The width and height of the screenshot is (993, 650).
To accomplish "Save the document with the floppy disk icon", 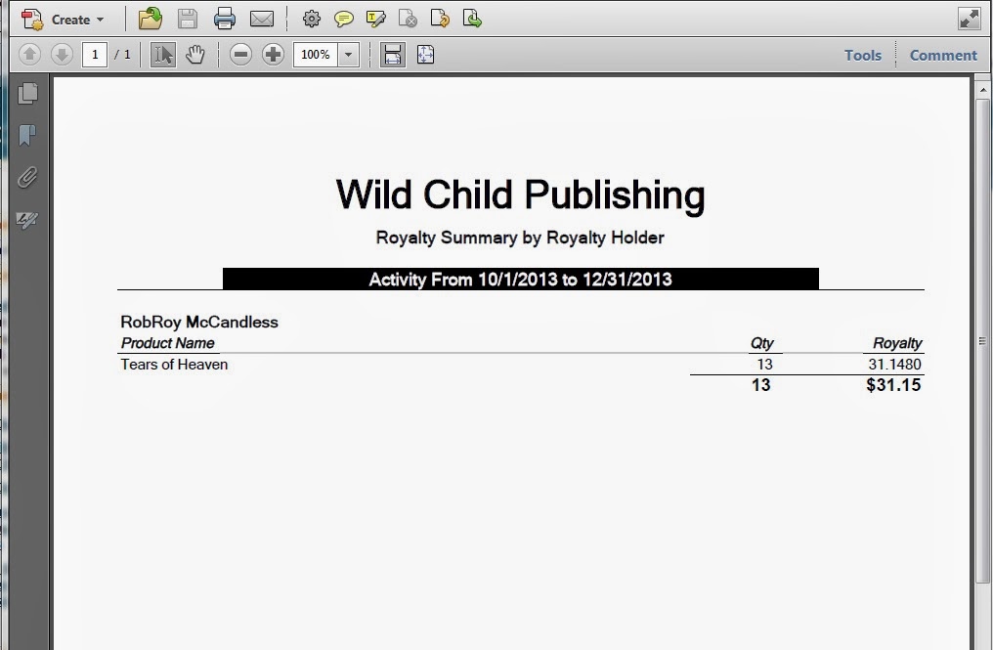I will [188, 19].
